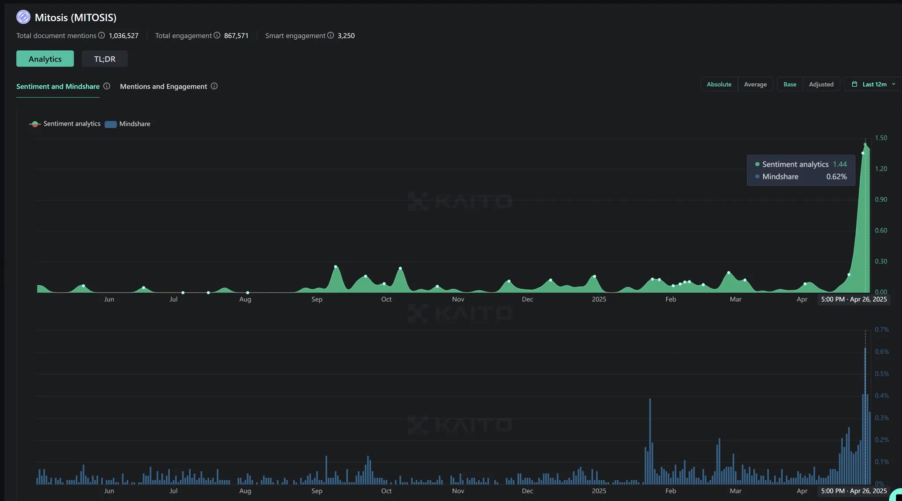Toggle Sentiment analytics legend series

click(65, 124)
